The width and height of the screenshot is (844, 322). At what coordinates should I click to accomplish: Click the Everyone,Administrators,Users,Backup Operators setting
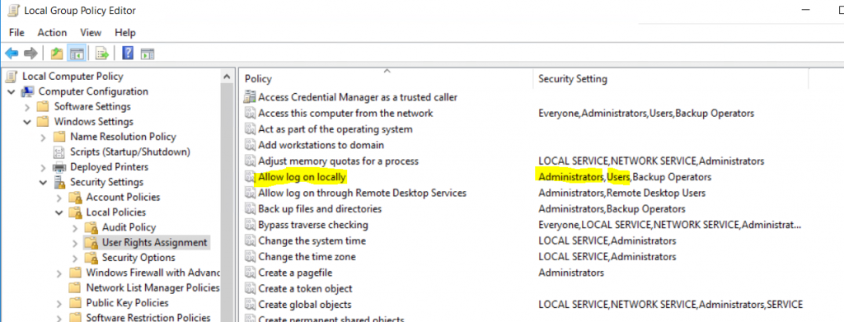click(x=646, y=114)
